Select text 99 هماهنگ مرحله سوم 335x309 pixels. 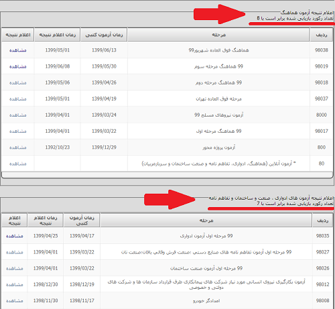point(218,66)
